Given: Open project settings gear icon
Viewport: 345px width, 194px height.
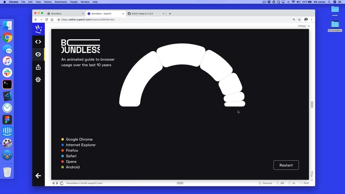Looking at the screenshot, I should pyautogui.click(x=38, y=80).
